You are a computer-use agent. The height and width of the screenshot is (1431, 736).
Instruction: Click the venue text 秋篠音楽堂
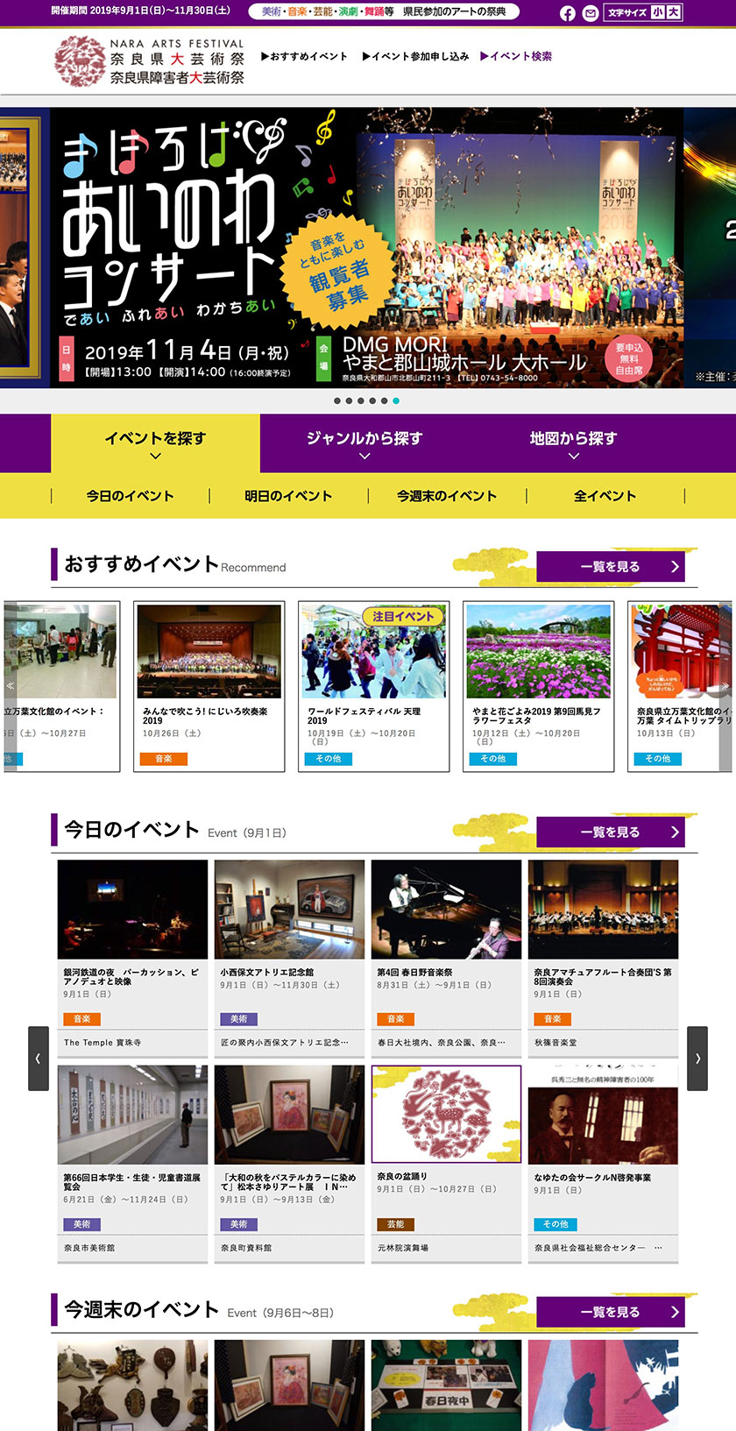556,1043
